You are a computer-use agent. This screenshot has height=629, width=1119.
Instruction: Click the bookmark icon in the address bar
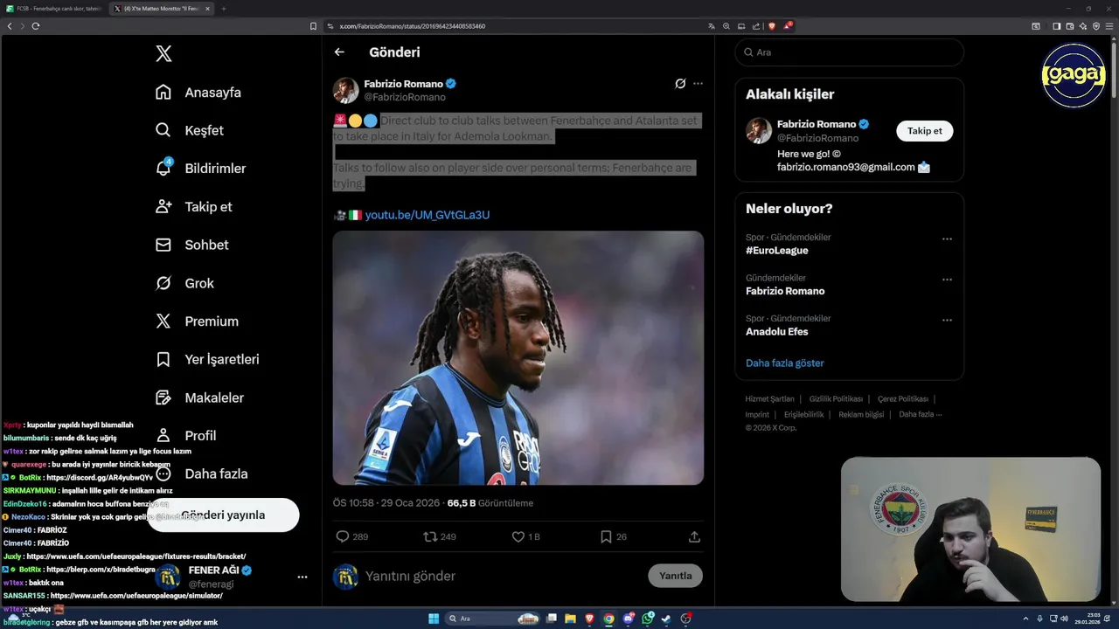(314, 26)
